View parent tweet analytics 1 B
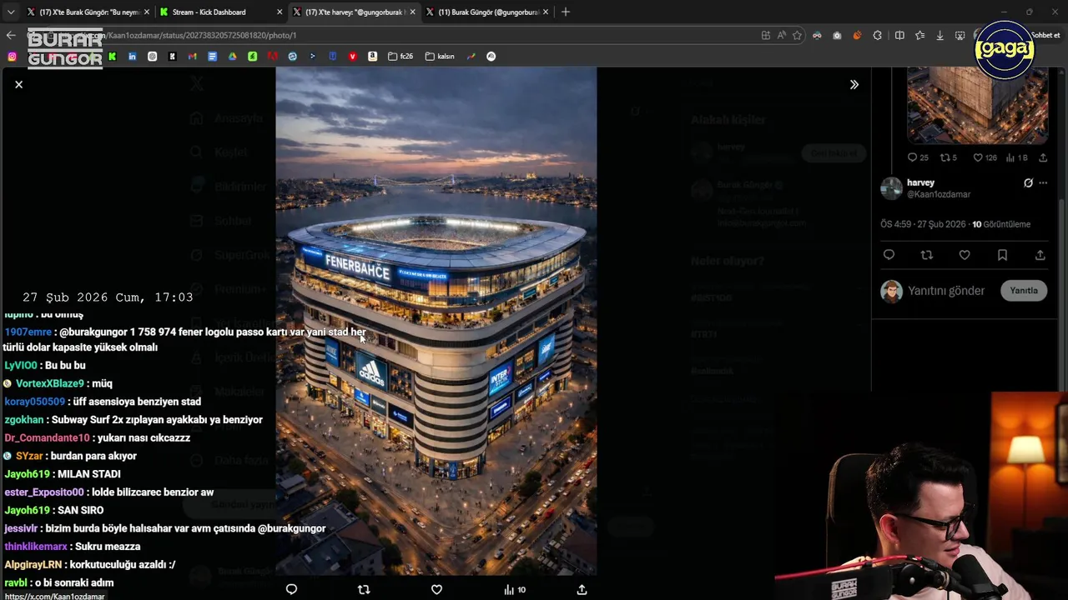 (x=1017, y=157)
